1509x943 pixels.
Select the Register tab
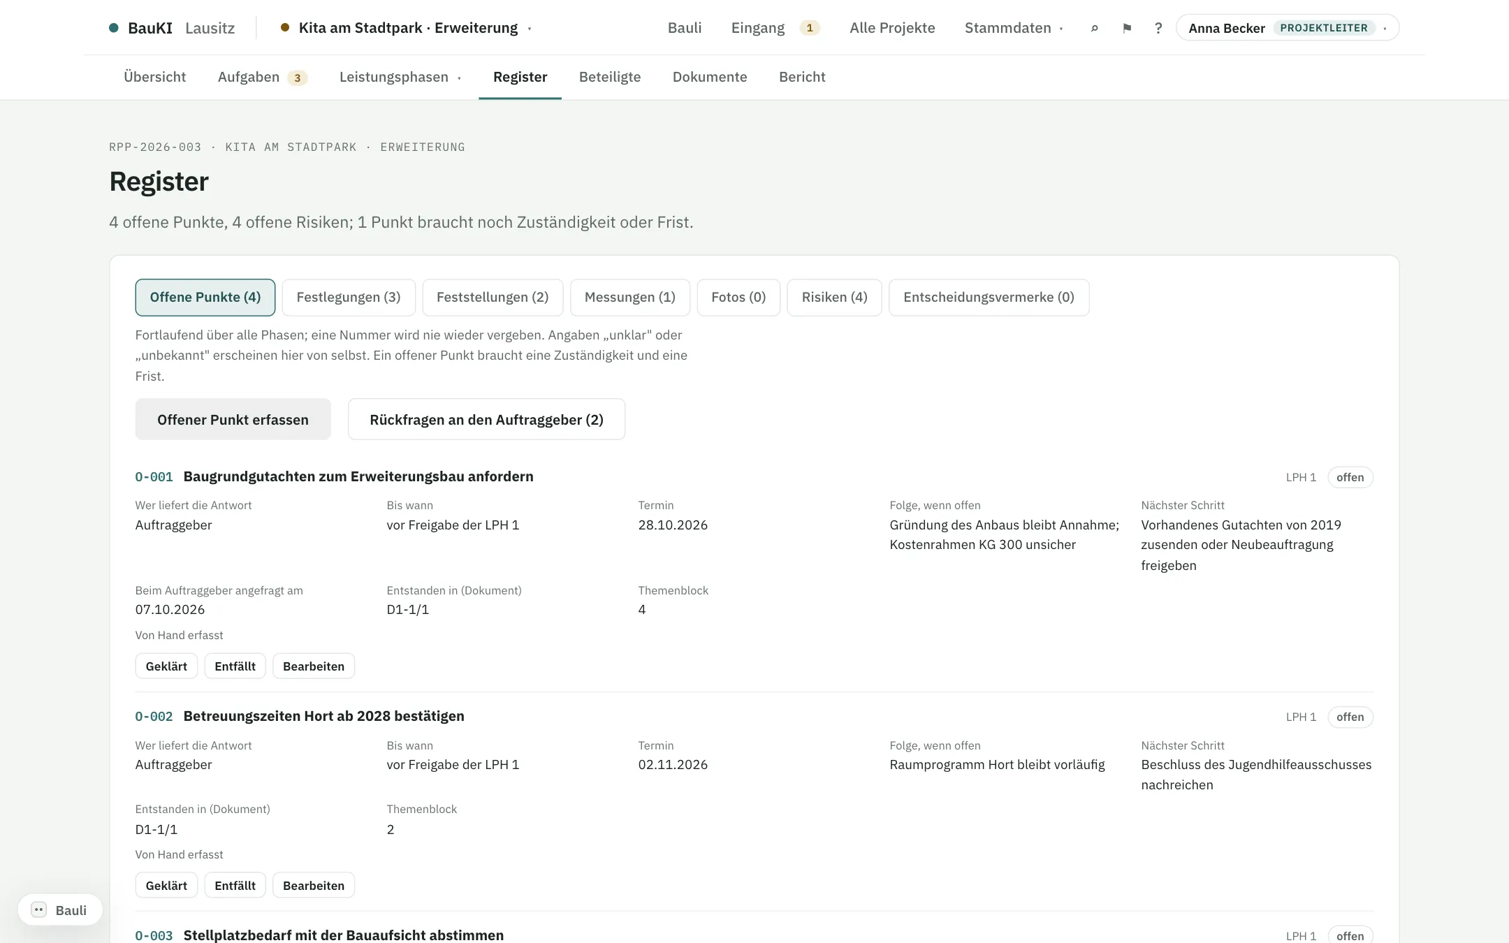pyautogui.click(x=520, y=77)
